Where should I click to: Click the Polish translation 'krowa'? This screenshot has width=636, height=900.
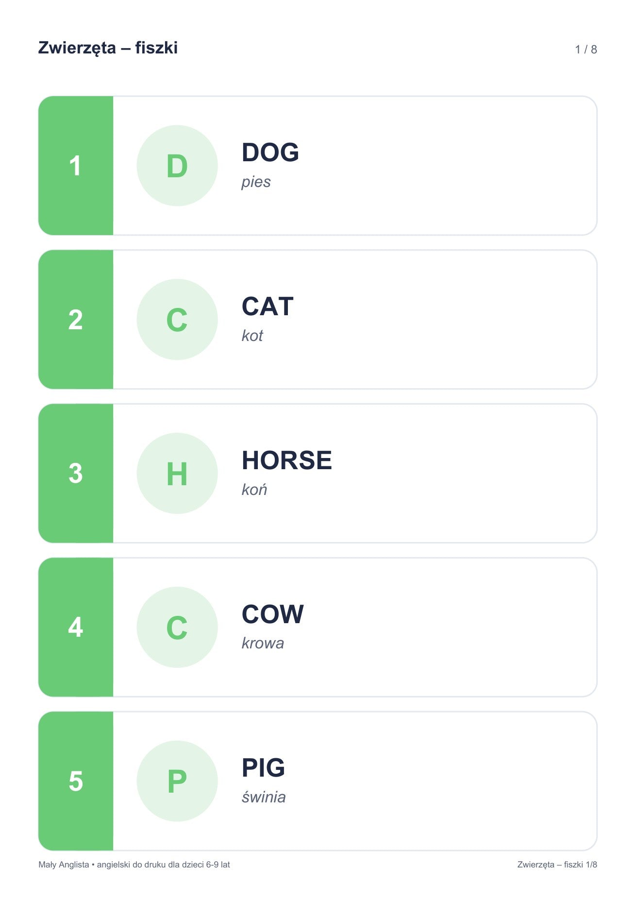tap(263, 643)
